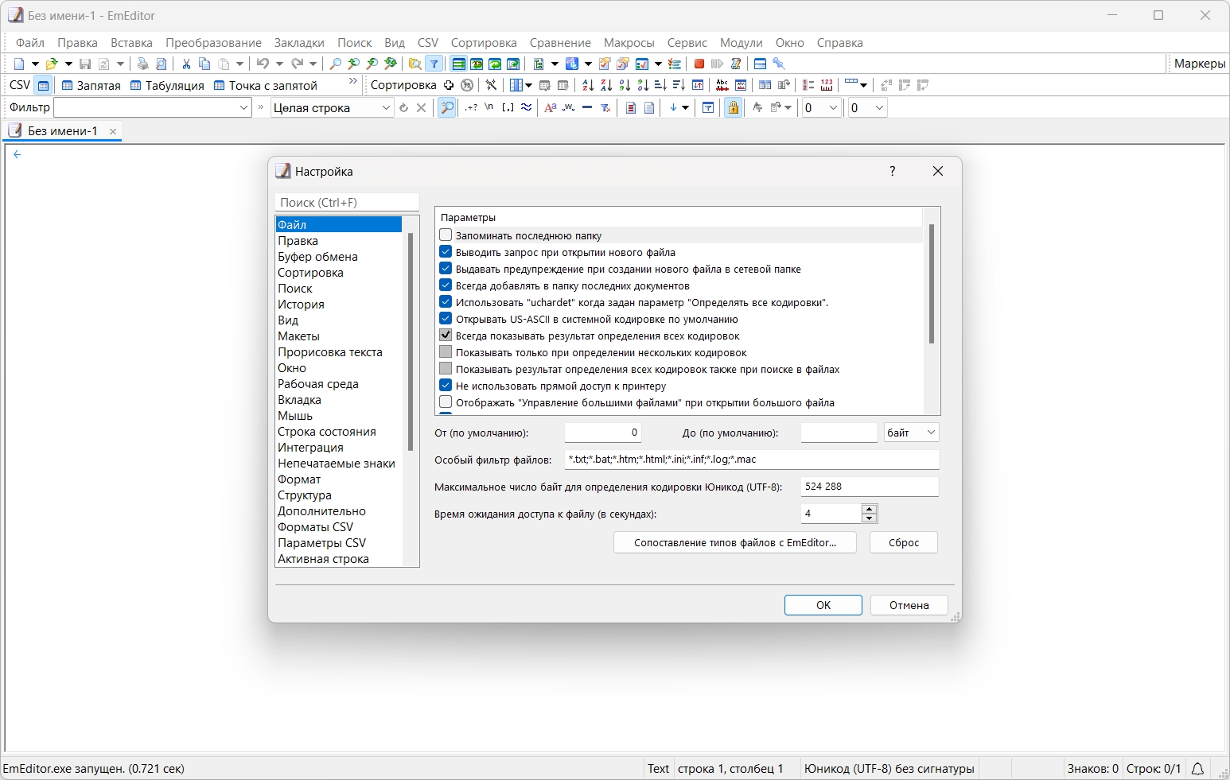Click the Print icon in toolbar
1230x780 pixels.
click(143, 64)
